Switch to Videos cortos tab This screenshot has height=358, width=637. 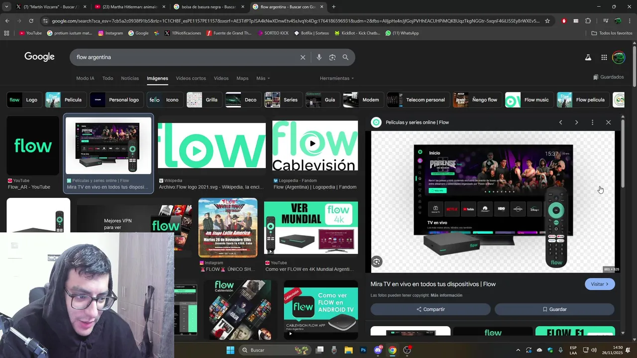(x=191, y=79)
